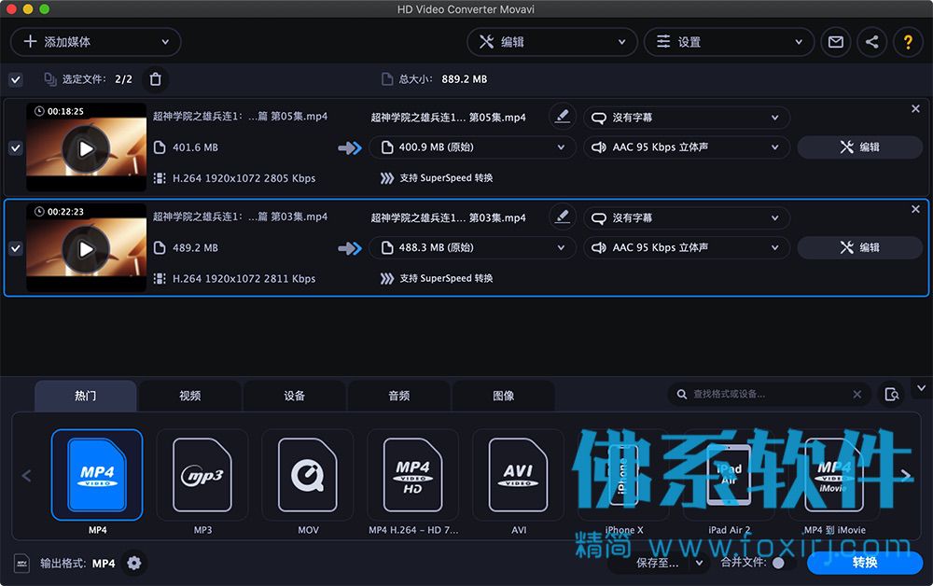The image size is (933, 586).
Task: Click the share icon in toolbar
Action: coord(871,42)
